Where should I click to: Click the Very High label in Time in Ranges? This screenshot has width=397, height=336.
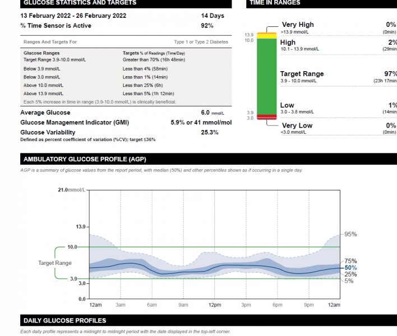coord(298,25)
